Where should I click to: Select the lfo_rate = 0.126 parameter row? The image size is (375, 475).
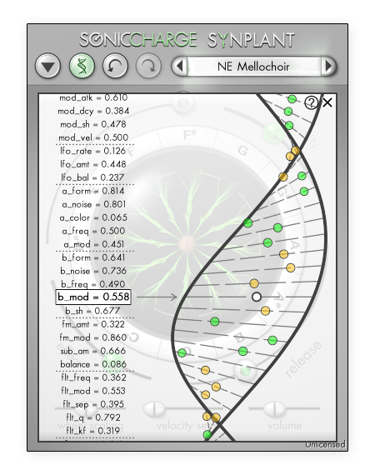point(92,151)
